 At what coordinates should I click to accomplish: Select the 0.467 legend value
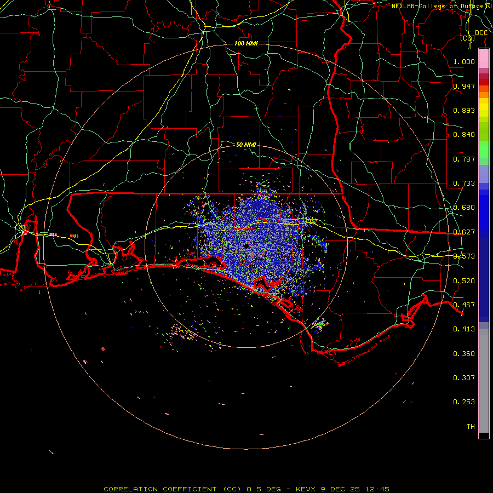tap(464, 305)
